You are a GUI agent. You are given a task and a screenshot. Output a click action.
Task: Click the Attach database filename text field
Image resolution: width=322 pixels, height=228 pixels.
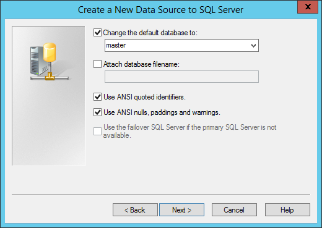[x=181, y=77]
